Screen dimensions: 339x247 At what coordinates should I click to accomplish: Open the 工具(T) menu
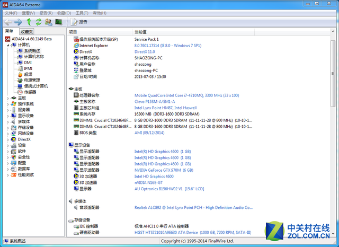82,13
